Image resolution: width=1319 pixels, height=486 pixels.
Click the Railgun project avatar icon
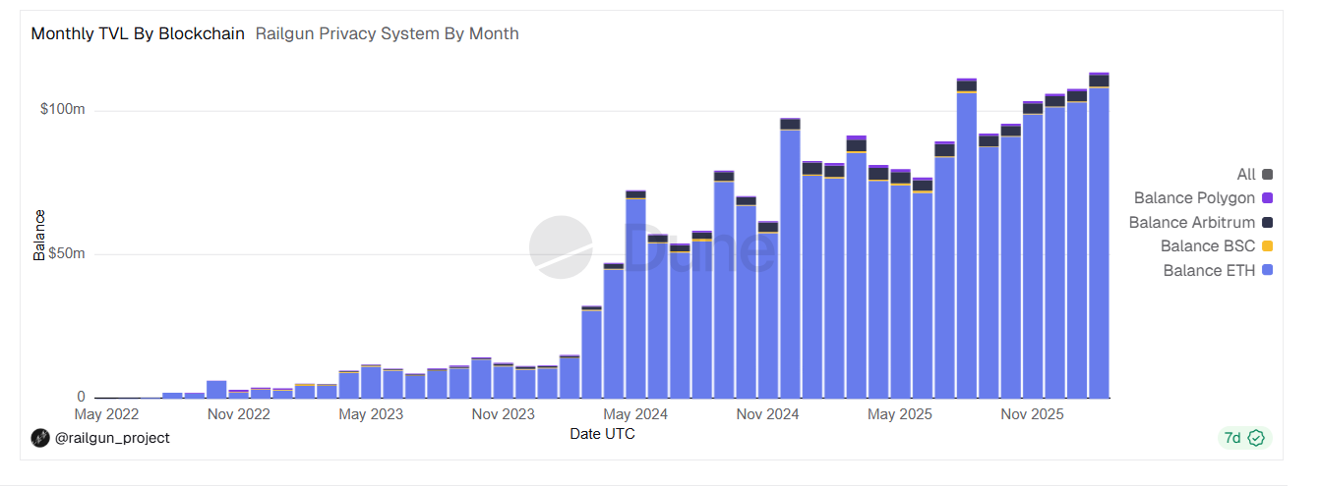point(40,438)
